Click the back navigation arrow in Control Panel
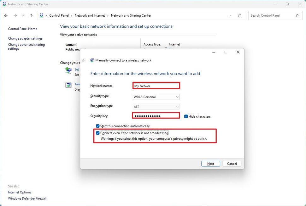306x206 pixels. (x=6, y=15)
